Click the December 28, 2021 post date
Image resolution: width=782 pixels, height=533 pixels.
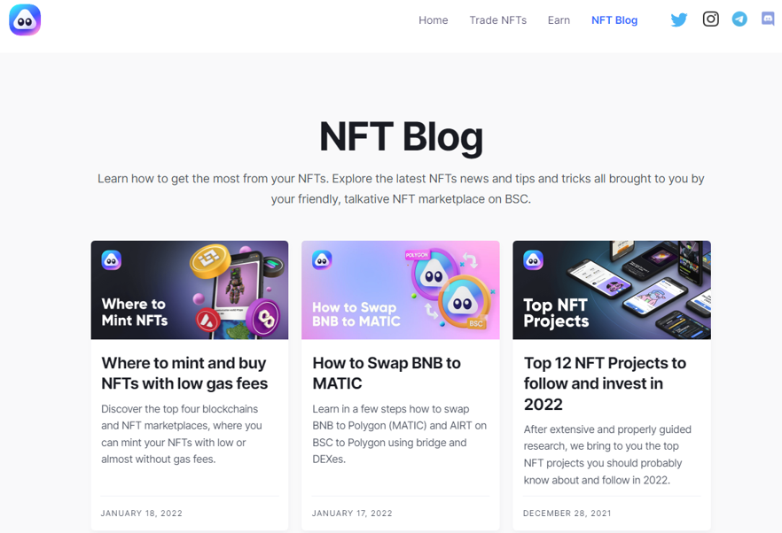pos(567,513)
